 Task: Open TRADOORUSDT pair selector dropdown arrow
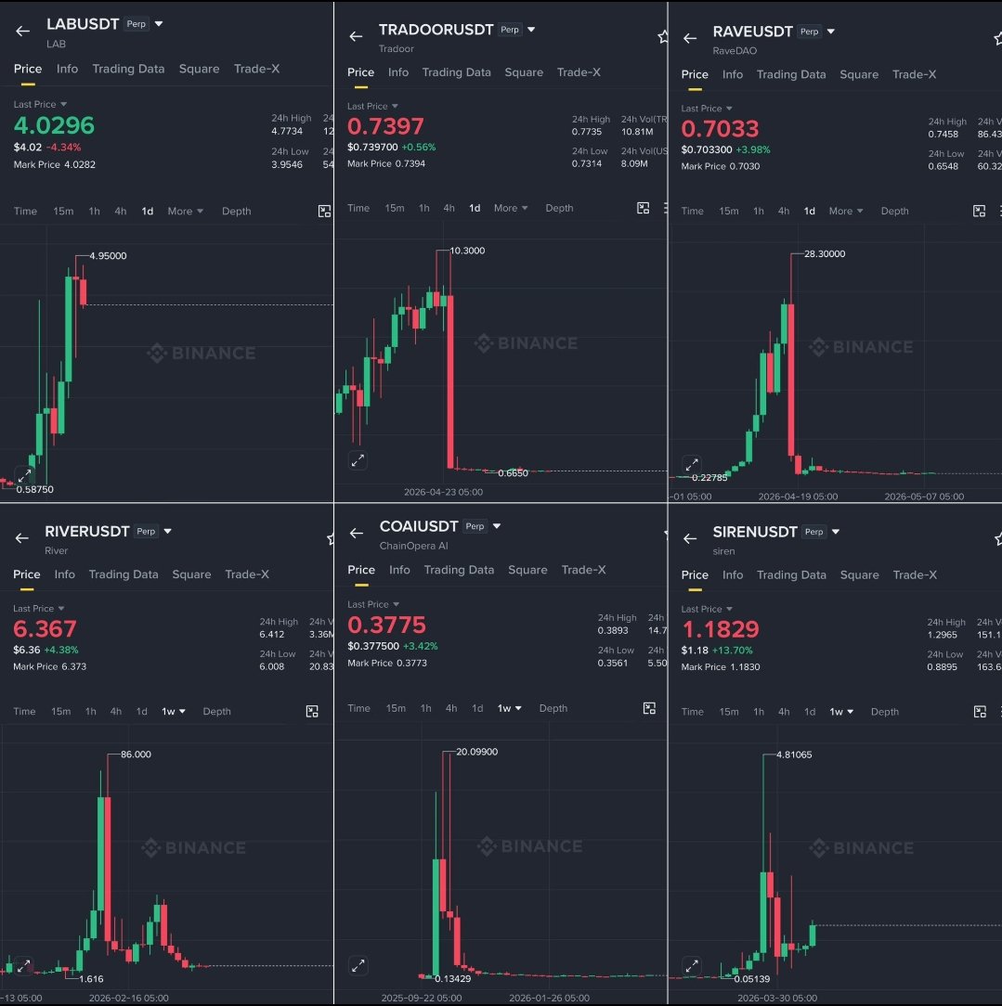[531, 30]
